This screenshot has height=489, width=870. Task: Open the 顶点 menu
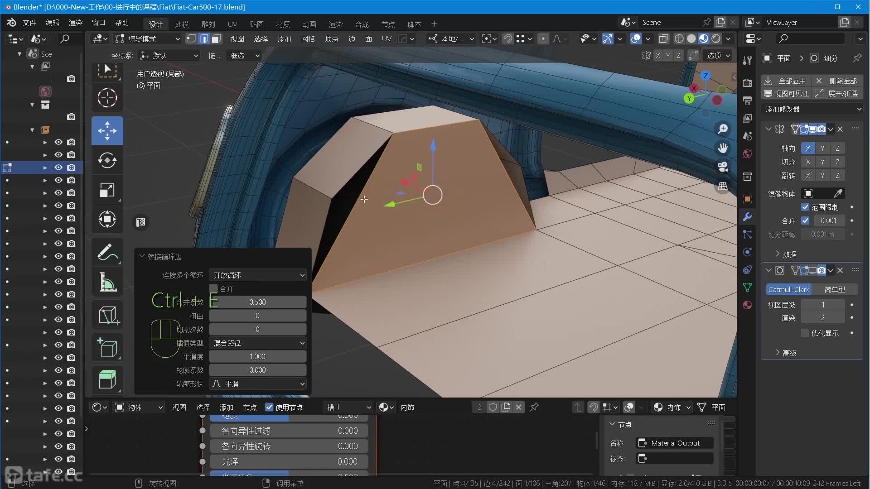pyautogui.click(x=332, y=39)
